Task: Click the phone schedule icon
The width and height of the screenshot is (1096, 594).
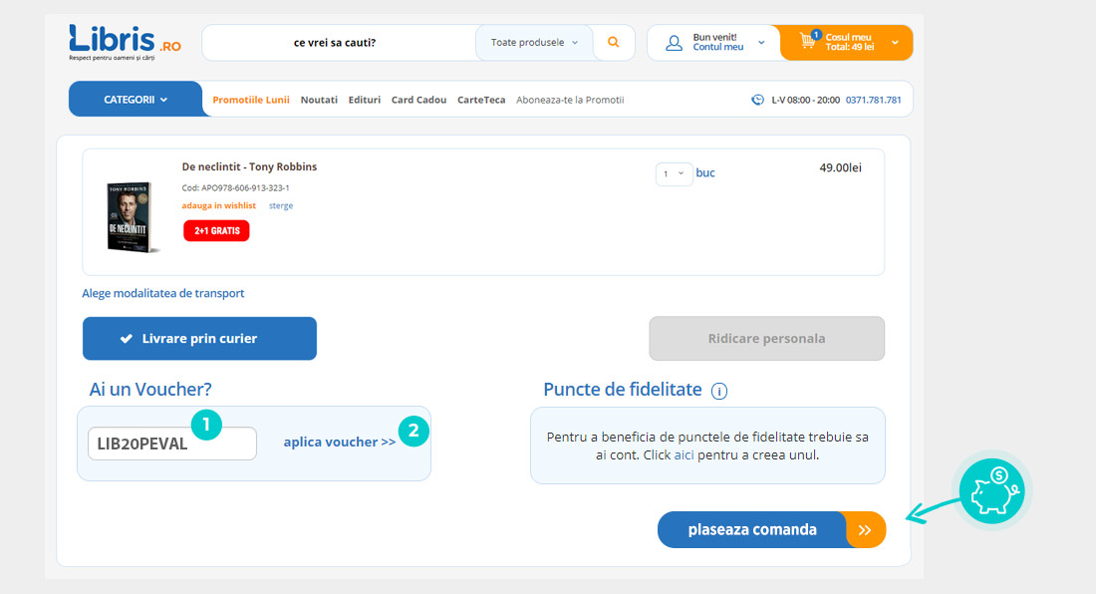Action: (757, 100)
